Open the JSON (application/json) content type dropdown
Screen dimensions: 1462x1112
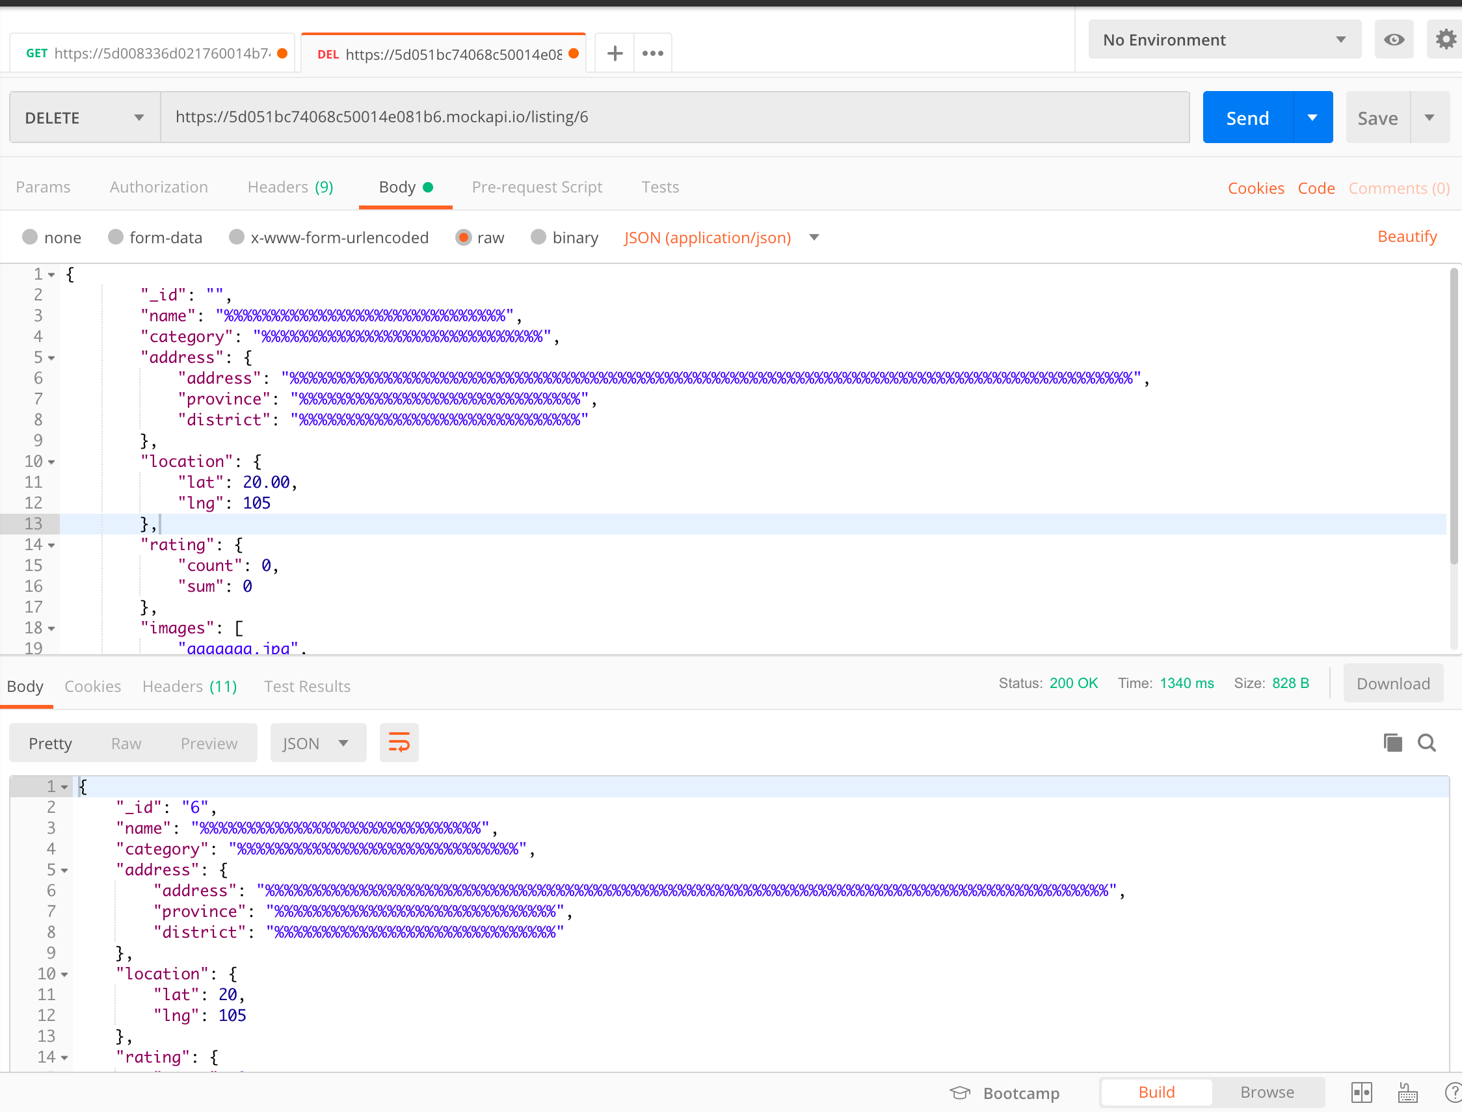click(721, 237)
